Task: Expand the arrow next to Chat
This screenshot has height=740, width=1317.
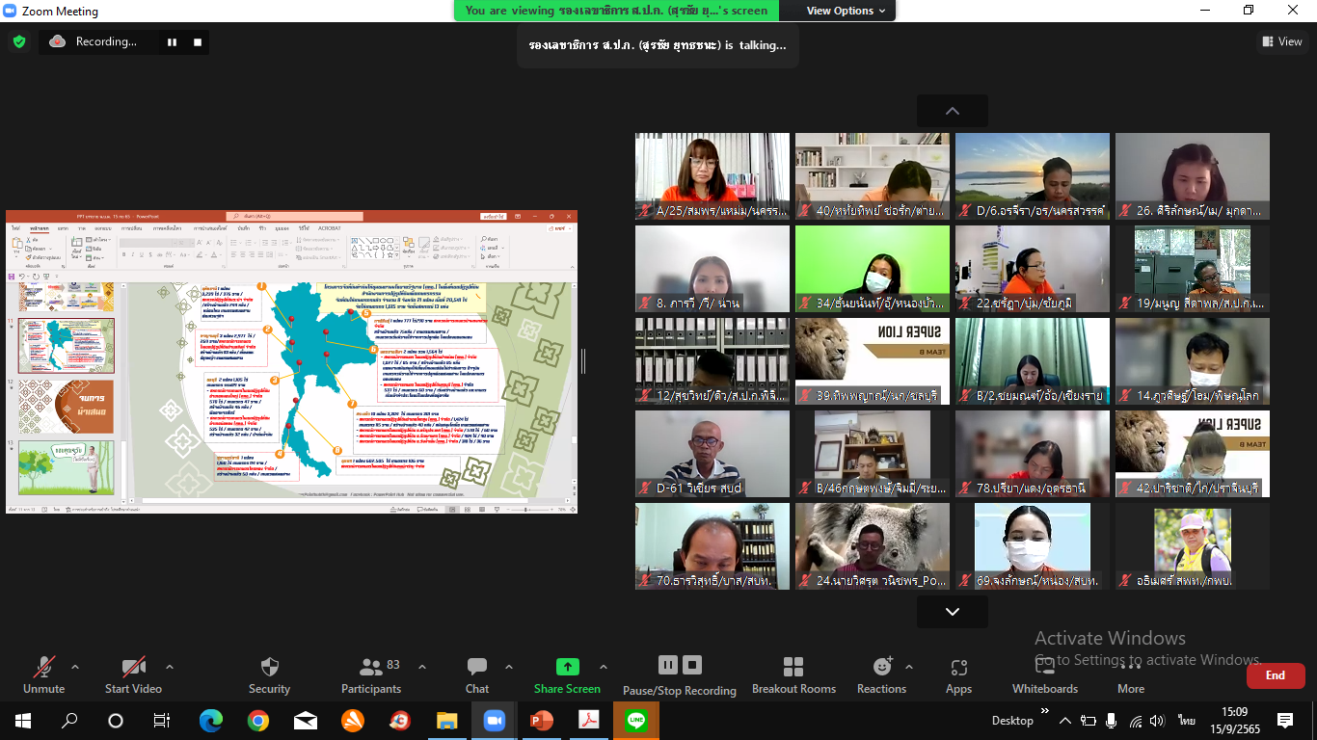Action: point(509,667)
